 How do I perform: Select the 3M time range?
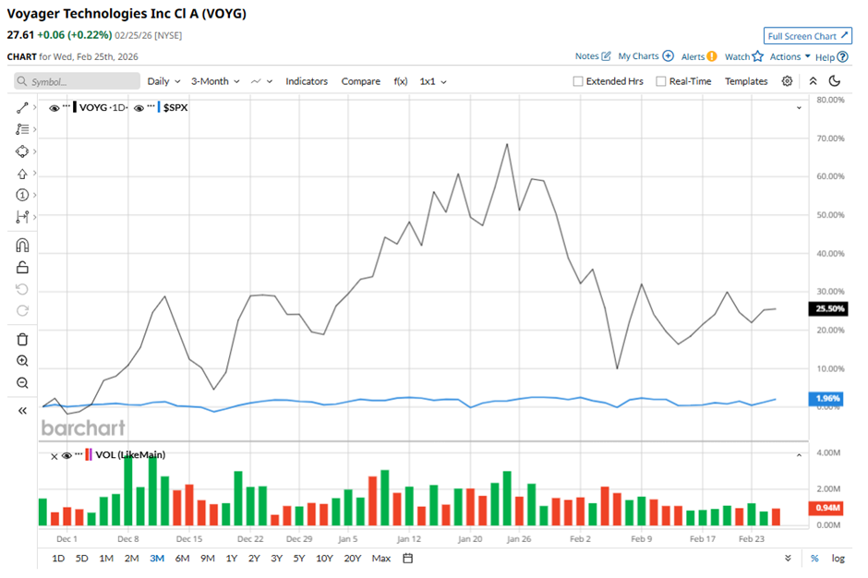[157, 558]
